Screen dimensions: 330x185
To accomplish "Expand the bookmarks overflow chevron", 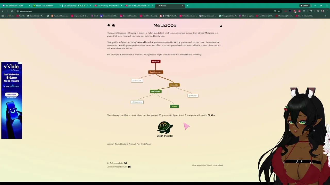I will (x=325, y=16).
